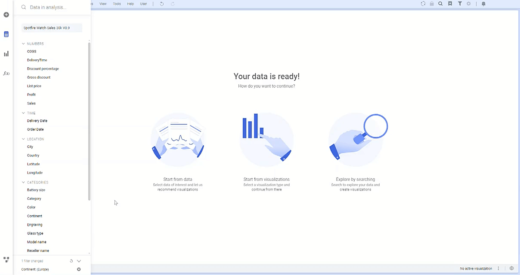
Task: Select the DeliveryTime column
Action: (37, 60)
